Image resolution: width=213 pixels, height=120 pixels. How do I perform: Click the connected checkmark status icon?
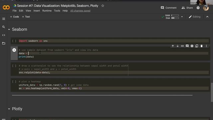click(163, 17)
